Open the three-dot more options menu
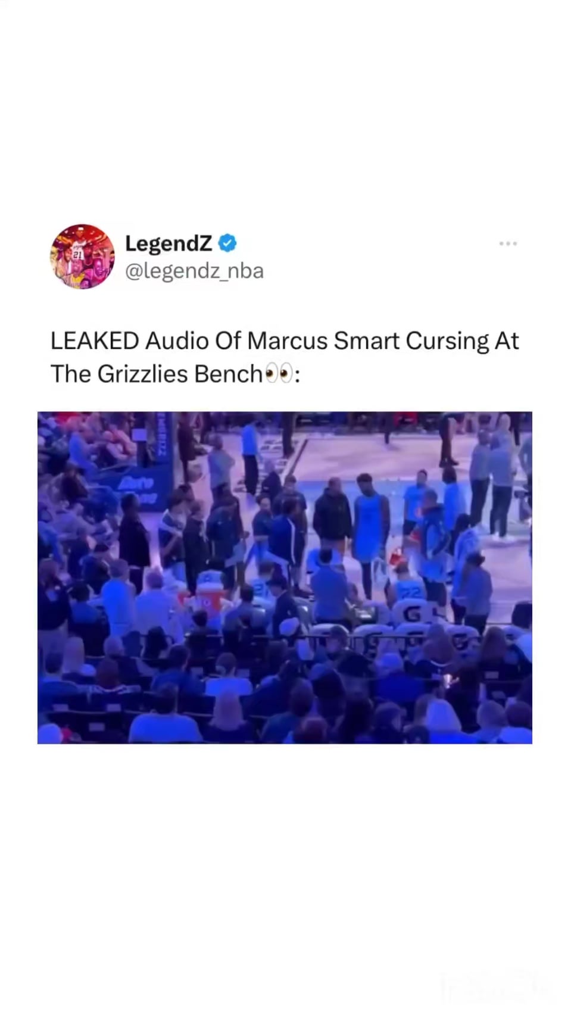 coord(508,243)
